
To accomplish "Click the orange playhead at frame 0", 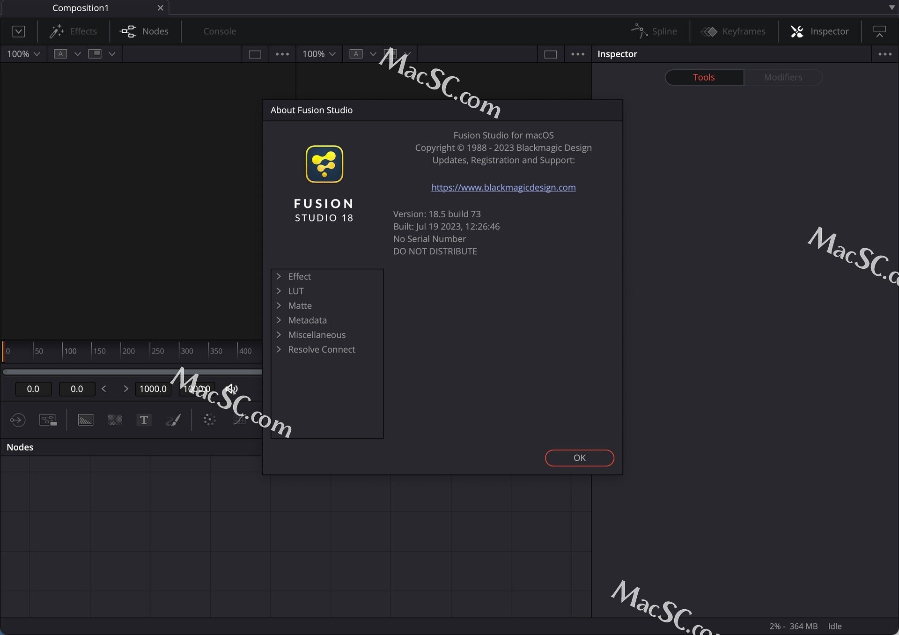I will pyautogui.click(x=3, y=351).
